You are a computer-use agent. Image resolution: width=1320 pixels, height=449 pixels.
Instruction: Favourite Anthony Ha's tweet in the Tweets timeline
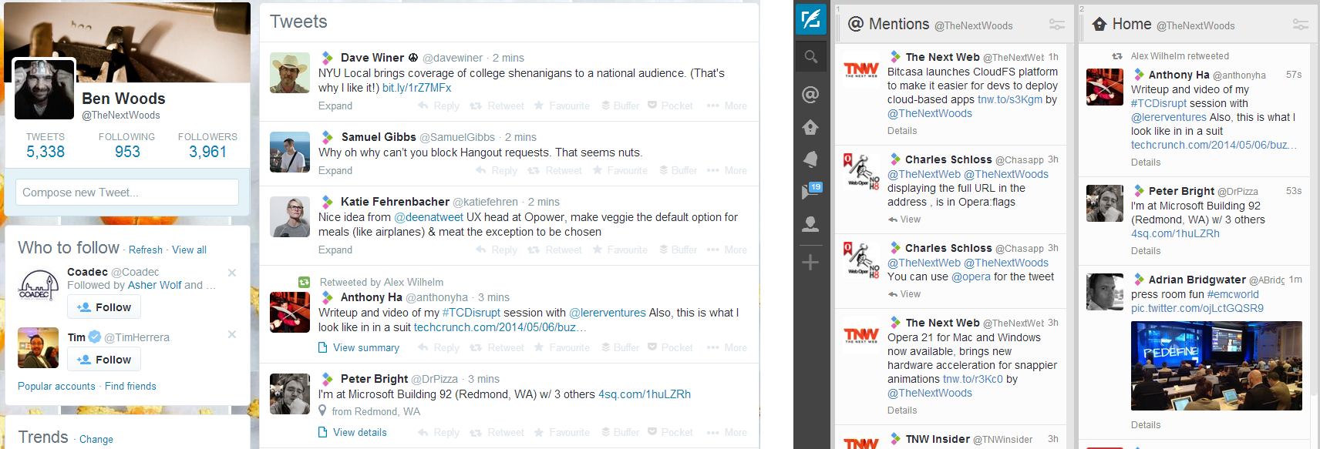[562, 347]
